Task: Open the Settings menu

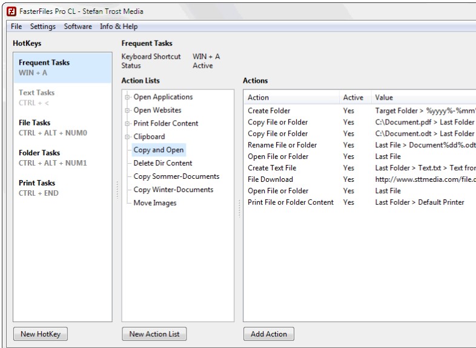Action: point(42,27)
